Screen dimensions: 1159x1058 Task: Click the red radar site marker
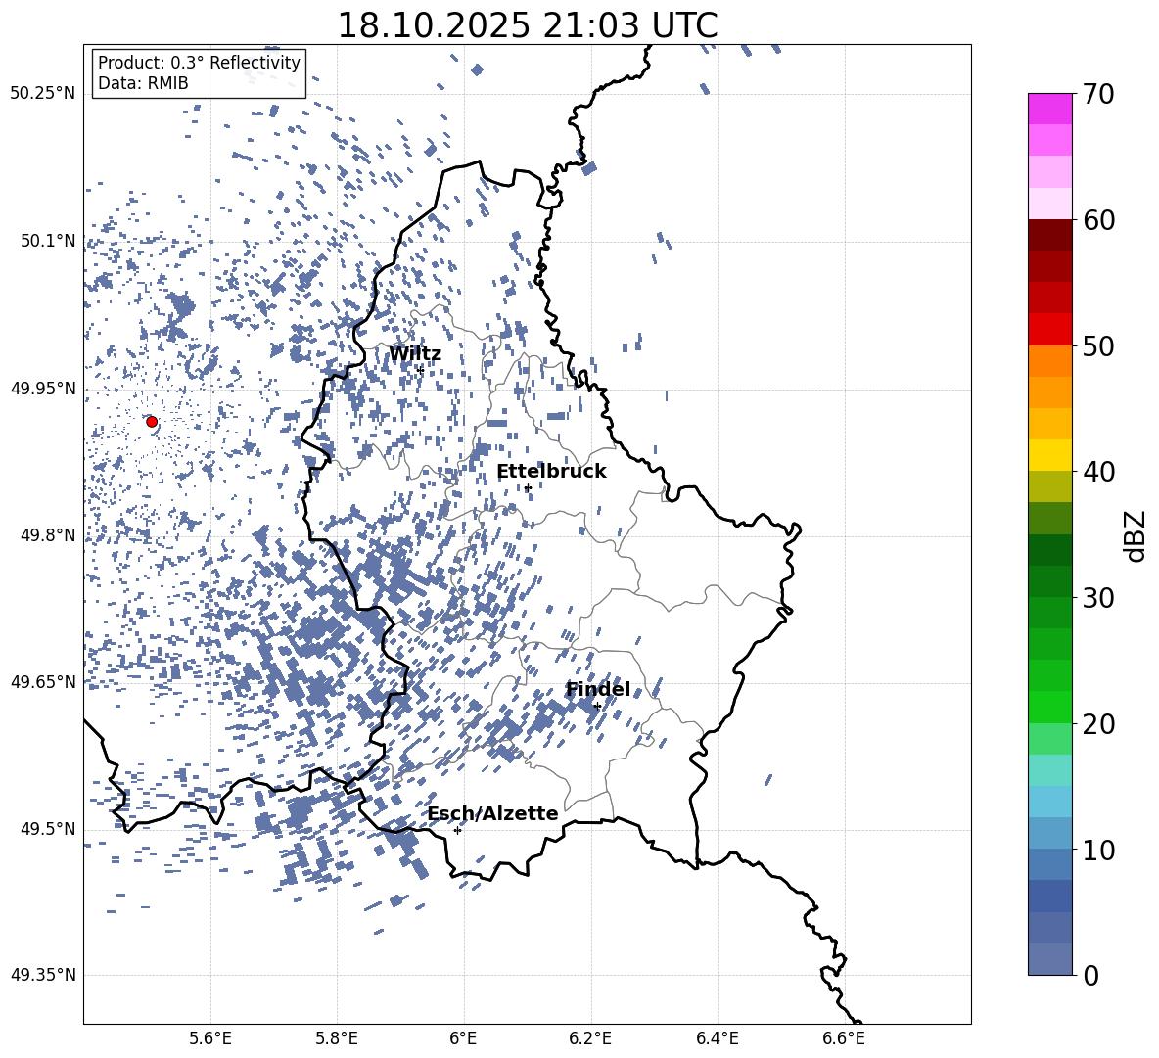pyautogui.click(x=152, y=422)
